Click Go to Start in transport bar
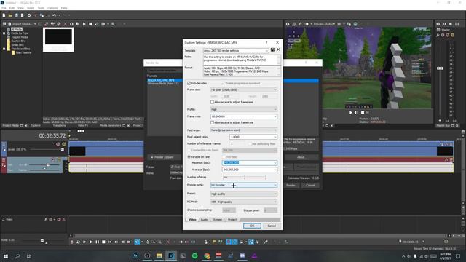 click(x=110, y=242)
